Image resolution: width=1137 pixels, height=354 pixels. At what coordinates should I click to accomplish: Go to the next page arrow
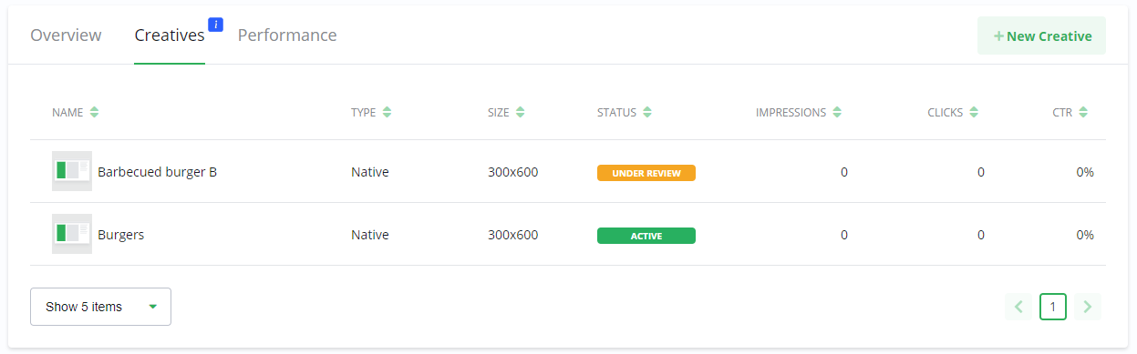(1087, 307)
